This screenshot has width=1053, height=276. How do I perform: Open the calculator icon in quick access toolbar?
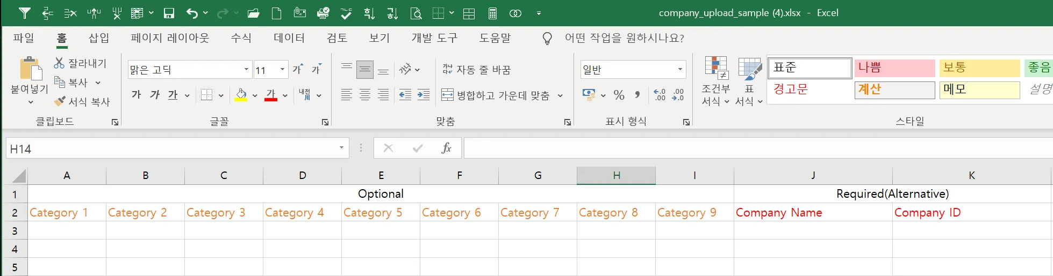coord(492,13)
